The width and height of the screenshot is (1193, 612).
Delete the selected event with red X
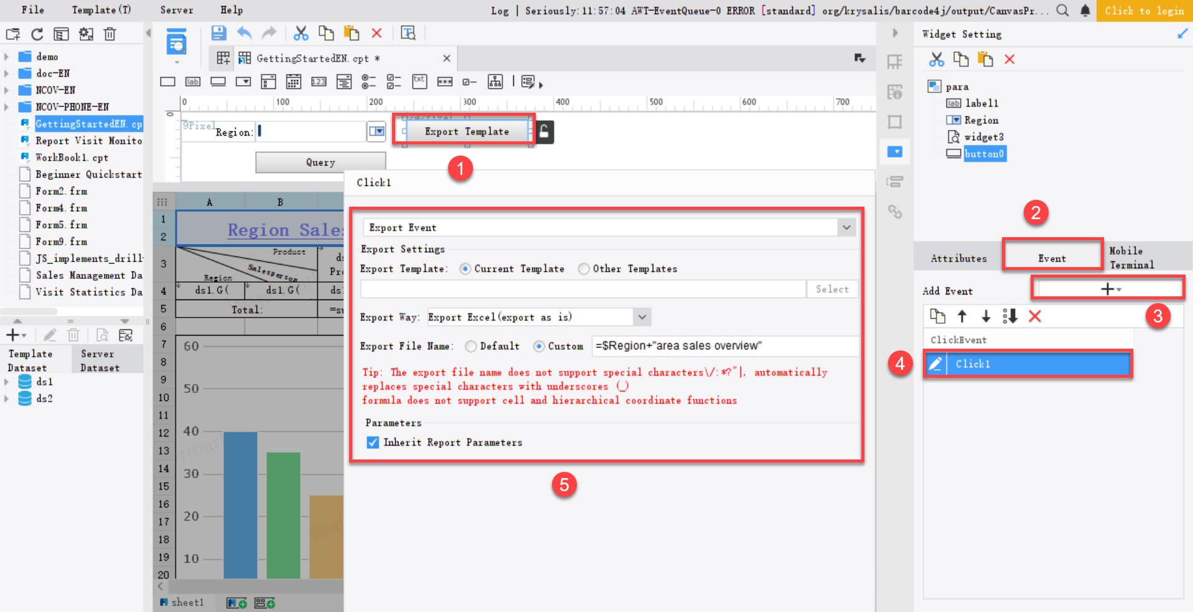click(1035, 316)
